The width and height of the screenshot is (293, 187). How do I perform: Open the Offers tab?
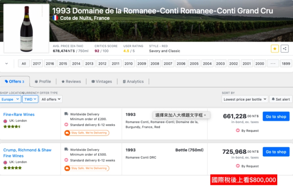pyautogui.click(x=15, y=82)
